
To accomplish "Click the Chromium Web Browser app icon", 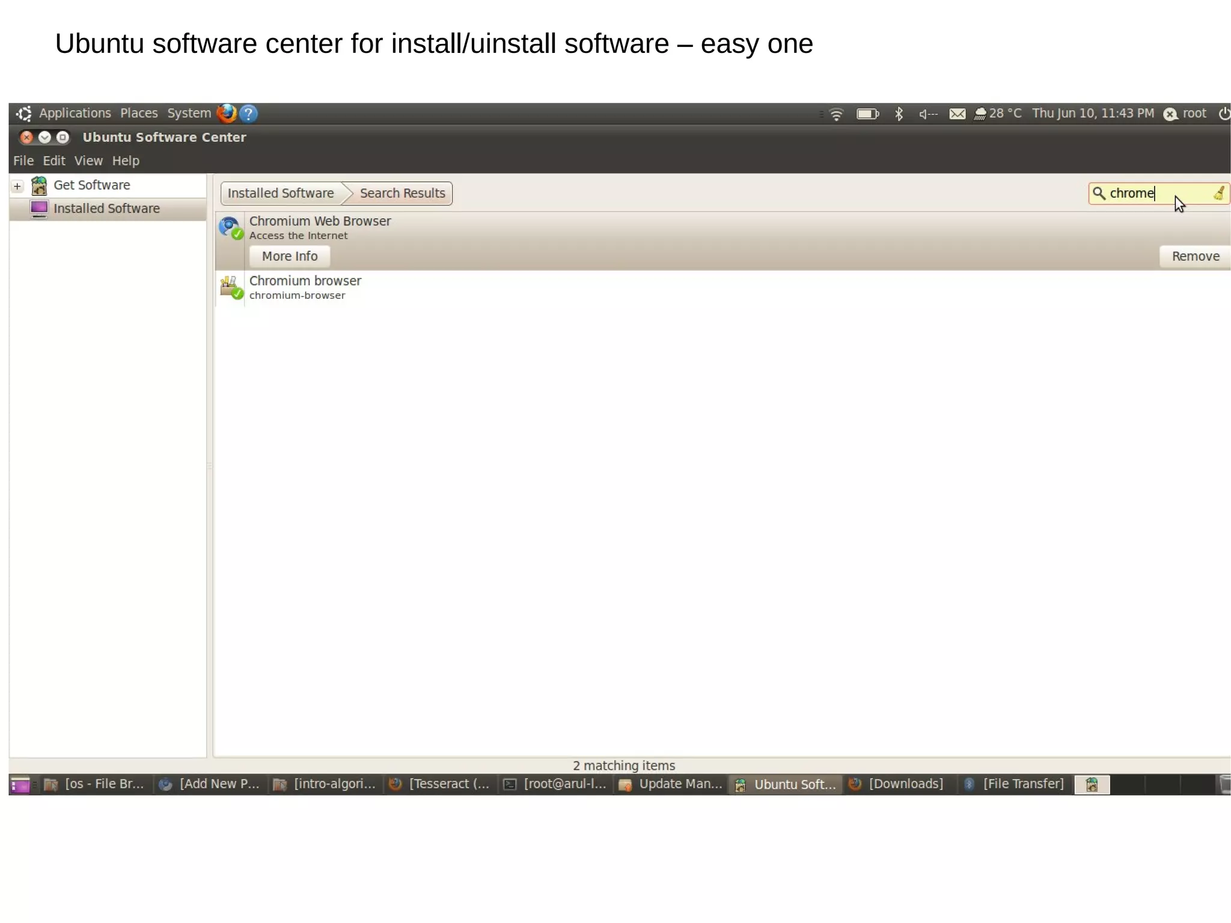I will pos(230,228).
